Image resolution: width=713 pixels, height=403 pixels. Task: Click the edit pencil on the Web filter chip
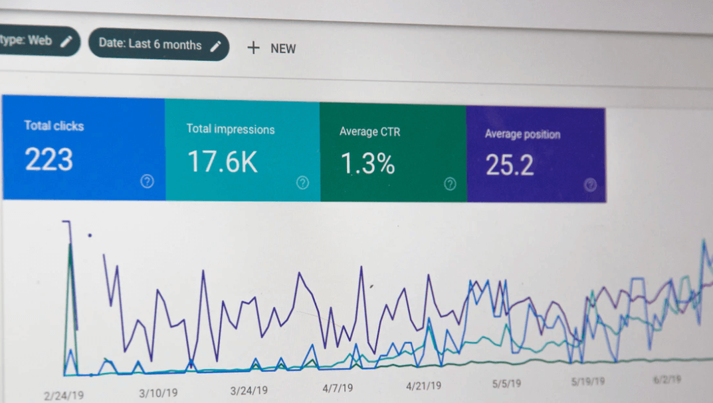click(66, 40)
